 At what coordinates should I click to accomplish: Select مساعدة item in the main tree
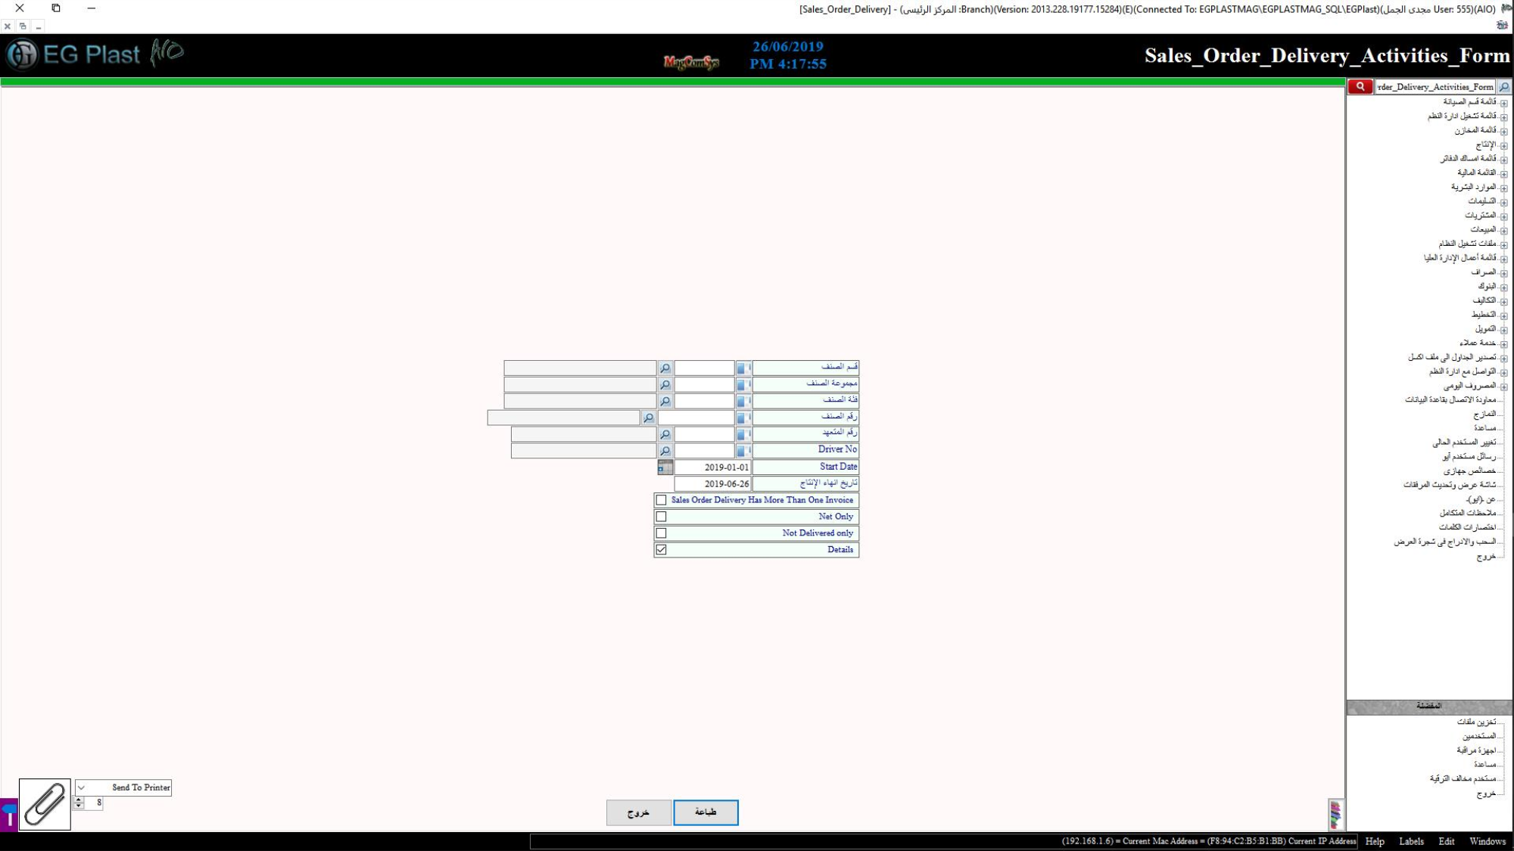(1484, 429)
